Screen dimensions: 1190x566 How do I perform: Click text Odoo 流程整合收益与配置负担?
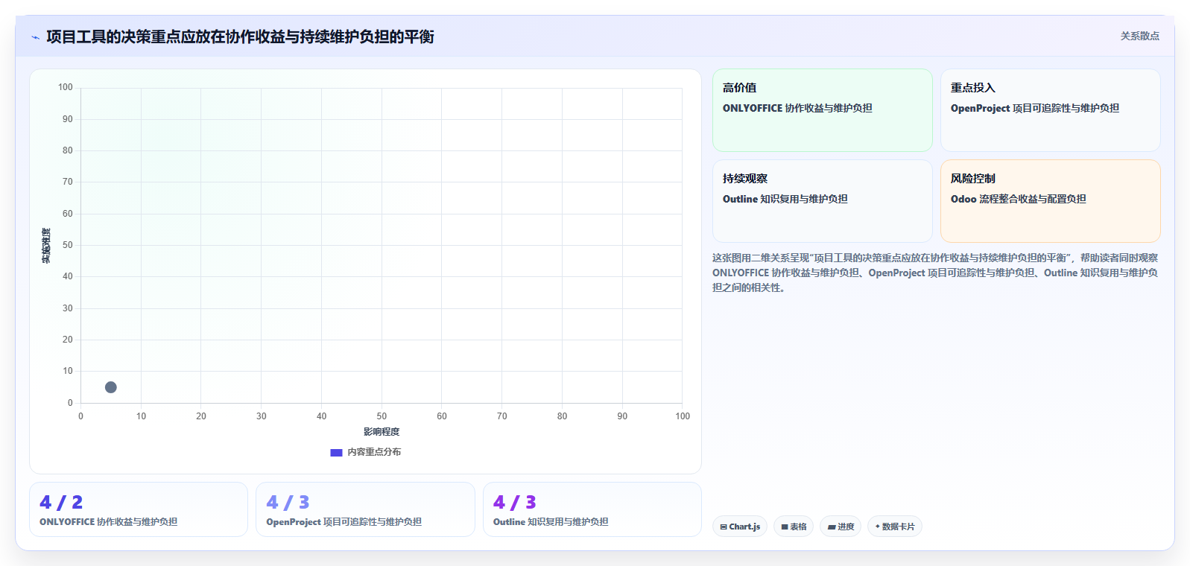coord(1019,199)
